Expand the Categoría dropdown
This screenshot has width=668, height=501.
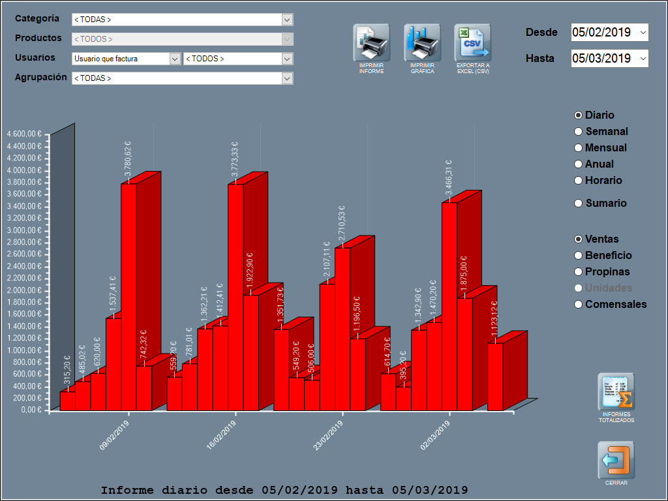click(x=287, y=20)
